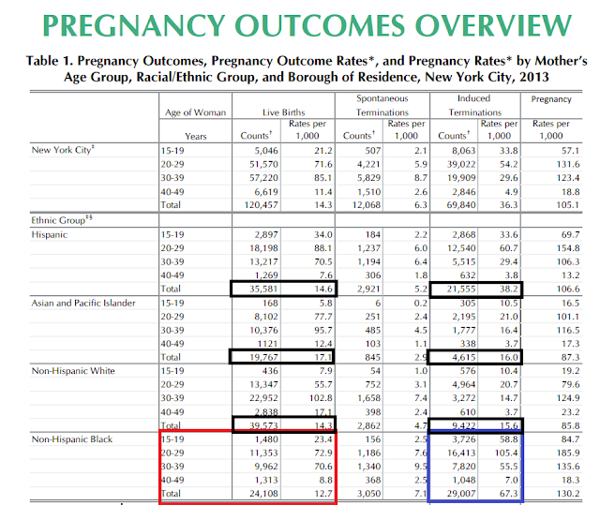600x505 pixels.
Task: Click the White induced total '9,422'
Action: [464, 426]
